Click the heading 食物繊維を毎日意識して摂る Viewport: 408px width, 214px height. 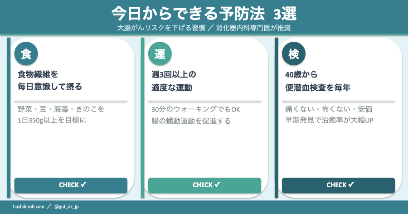50,80
